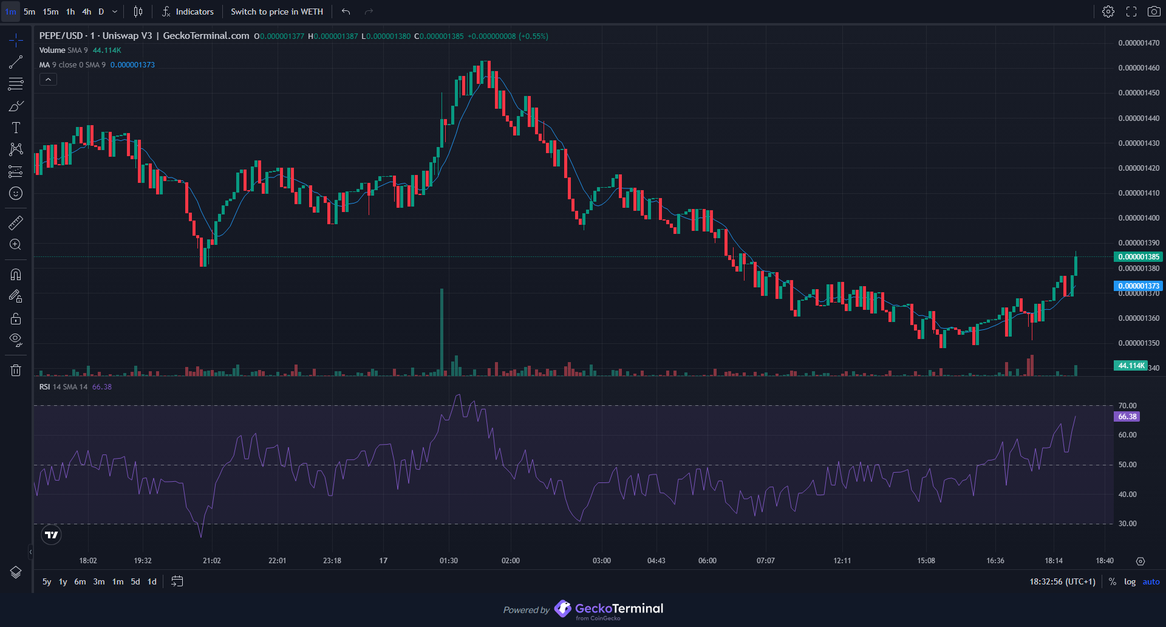Image resolution: width=1166 pixels, height=627 pixels.
Task: Select the crosshair cursor tool
Action: tap(16, 40)
